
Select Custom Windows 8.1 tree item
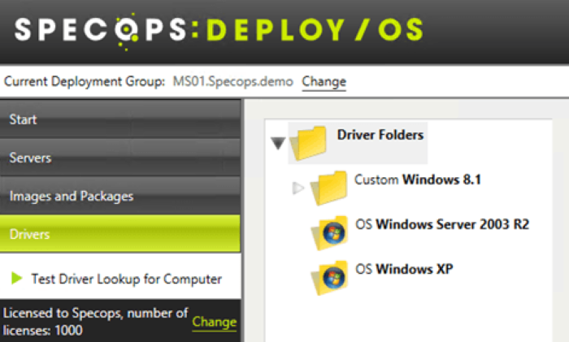click(x=418, y=180)
